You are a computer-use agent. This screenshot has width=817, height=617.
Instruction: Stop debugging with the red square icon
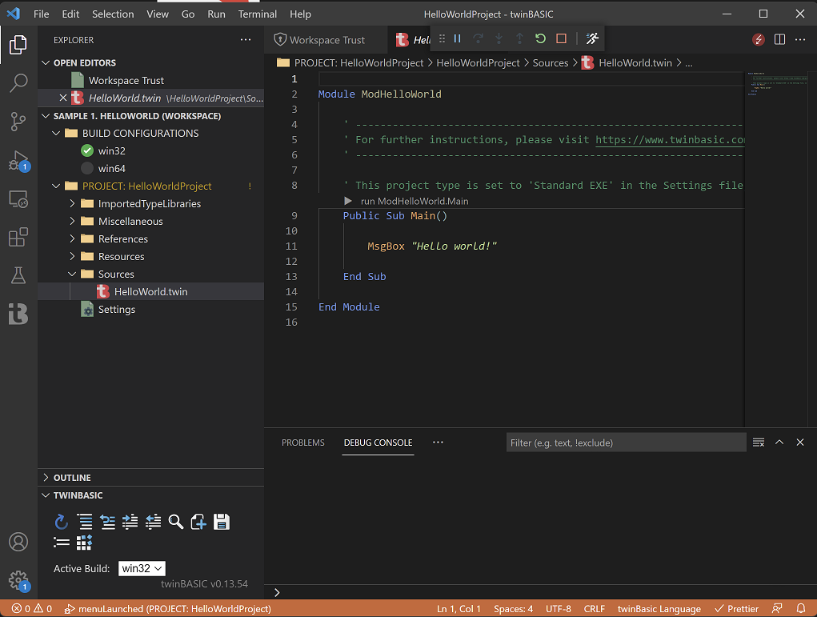563,38
